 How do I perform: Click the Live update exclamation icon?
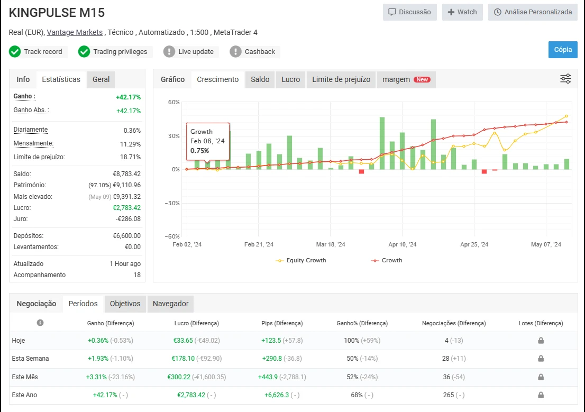169,52
